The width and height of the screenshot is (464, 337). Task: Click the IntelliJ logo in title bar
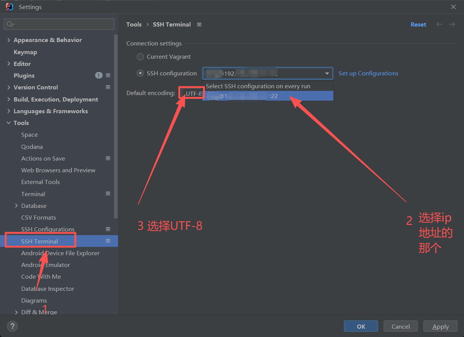click(x=9, y=6)
